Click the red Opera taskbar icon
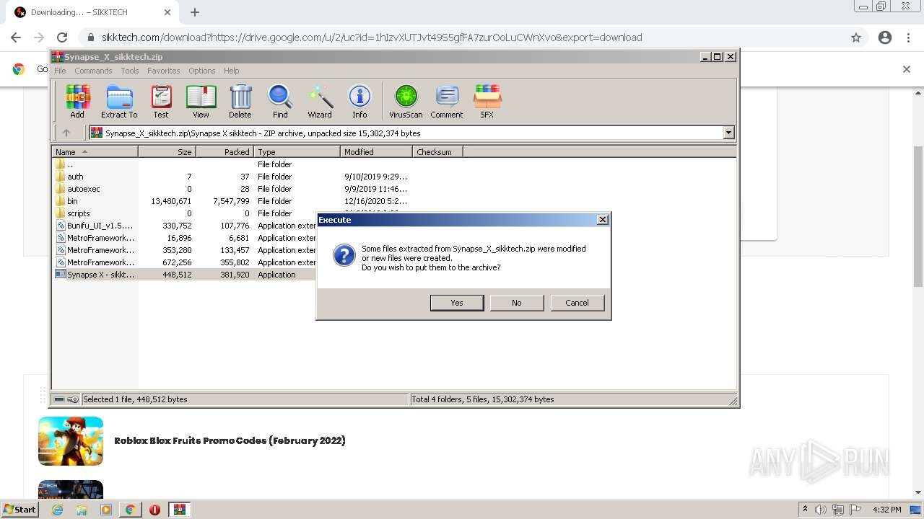 pos(154,510)
